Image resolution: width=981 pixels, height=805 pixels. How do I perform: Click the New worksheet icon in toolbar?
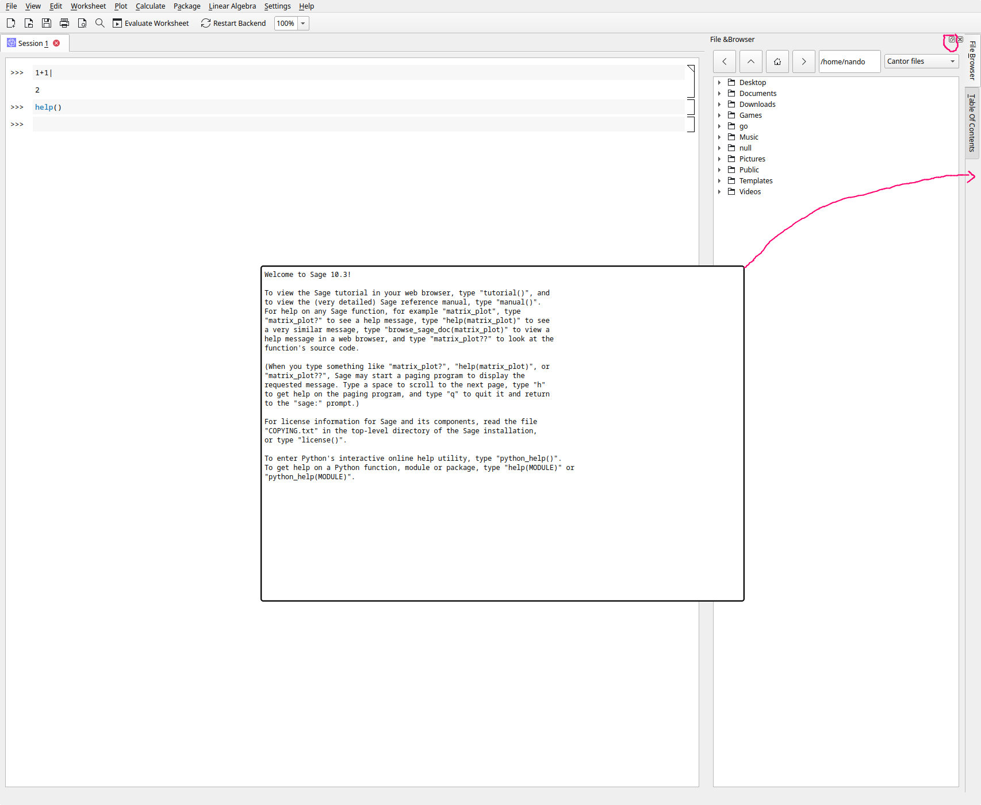tap(11, 23)
